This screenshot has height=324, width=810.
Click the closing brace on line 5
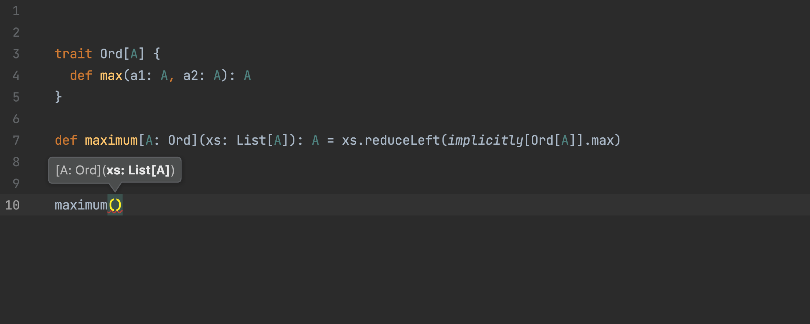click(x=58, y=97)
